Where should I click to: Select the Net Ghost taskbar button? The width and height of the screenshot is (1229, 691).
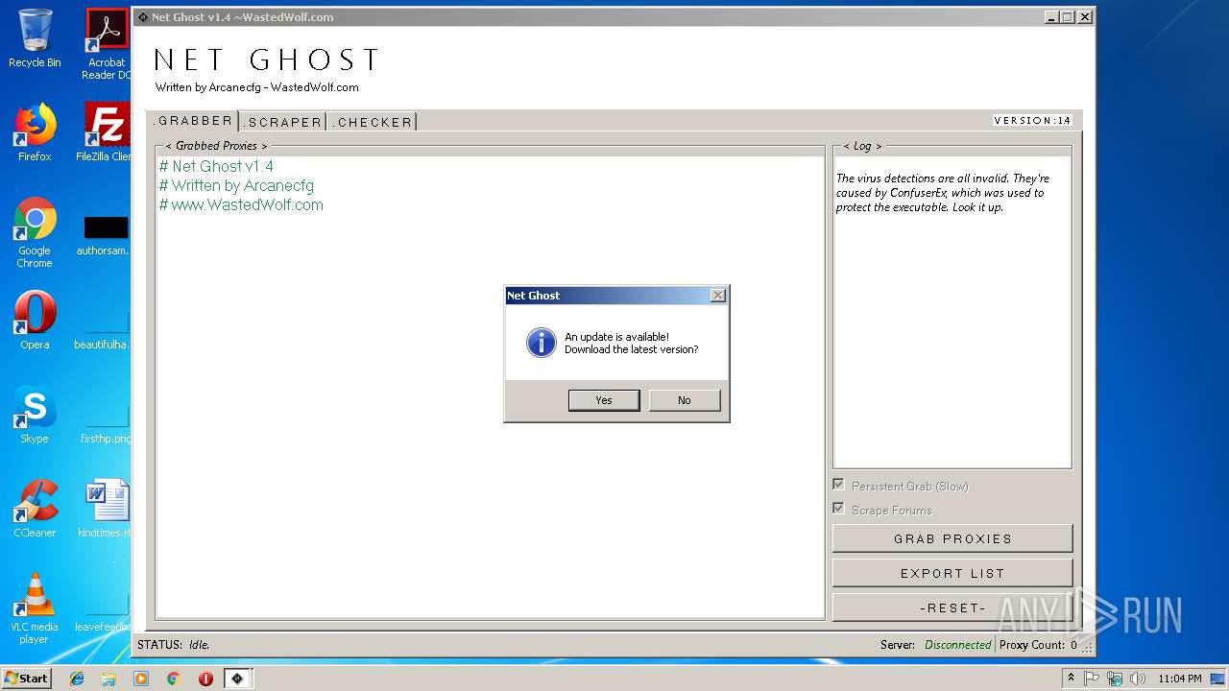click(x=237, y=679)
